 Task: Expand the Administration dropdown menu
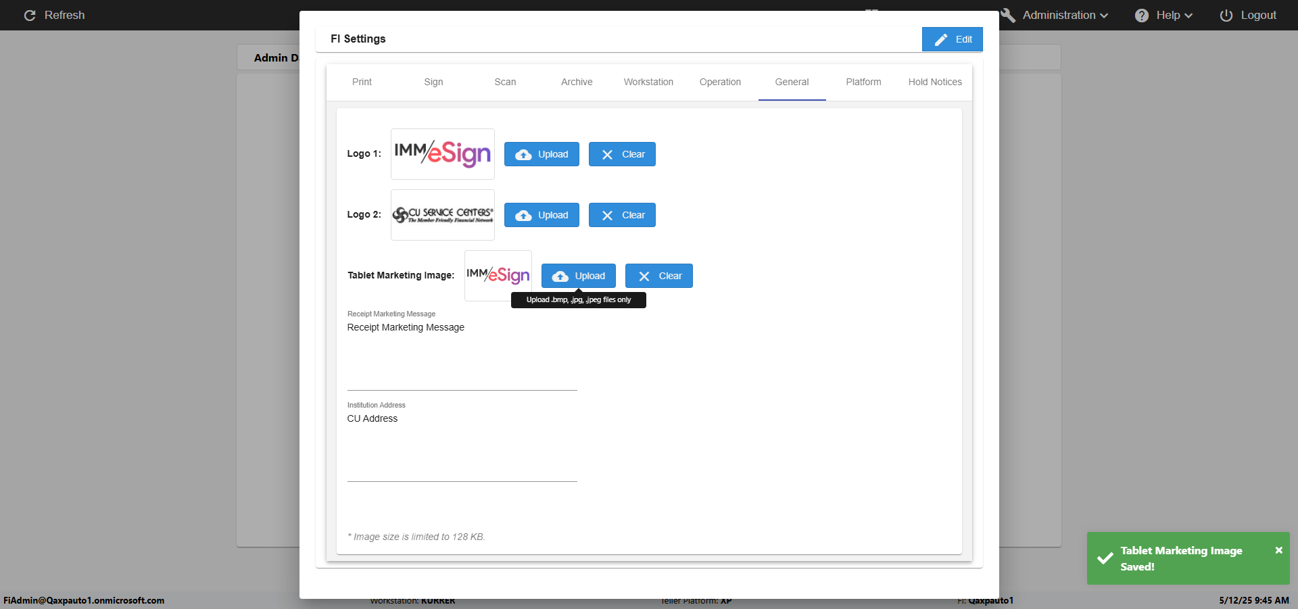1065,15
